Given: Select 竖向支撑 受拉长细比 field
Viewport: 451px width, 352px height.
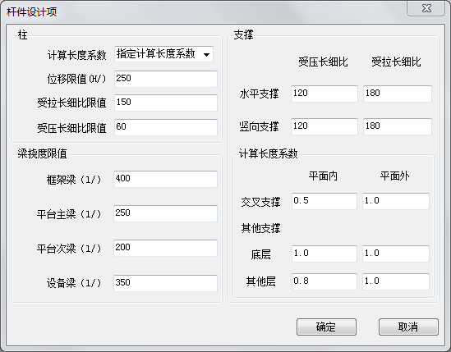Looking at the screenshot, I should (x=398, y=126).
